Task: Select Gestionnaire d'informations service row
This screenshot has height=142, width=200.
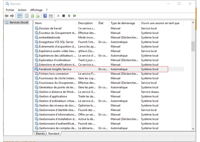Action: click(58, 115)
